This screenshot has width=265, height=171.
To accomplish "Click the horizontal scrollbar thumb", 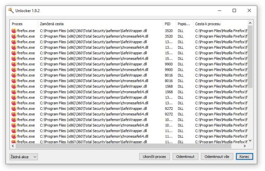I will [124, 146].
